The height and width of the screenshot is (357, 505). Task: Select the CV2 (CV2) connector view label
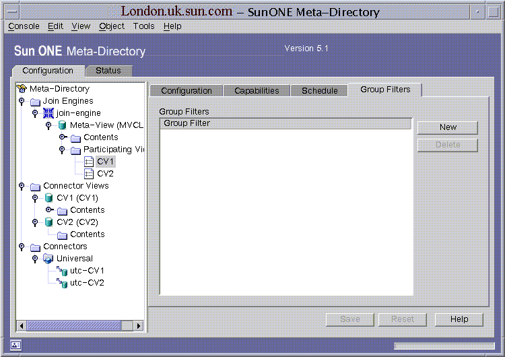click(x=77, y=222)
